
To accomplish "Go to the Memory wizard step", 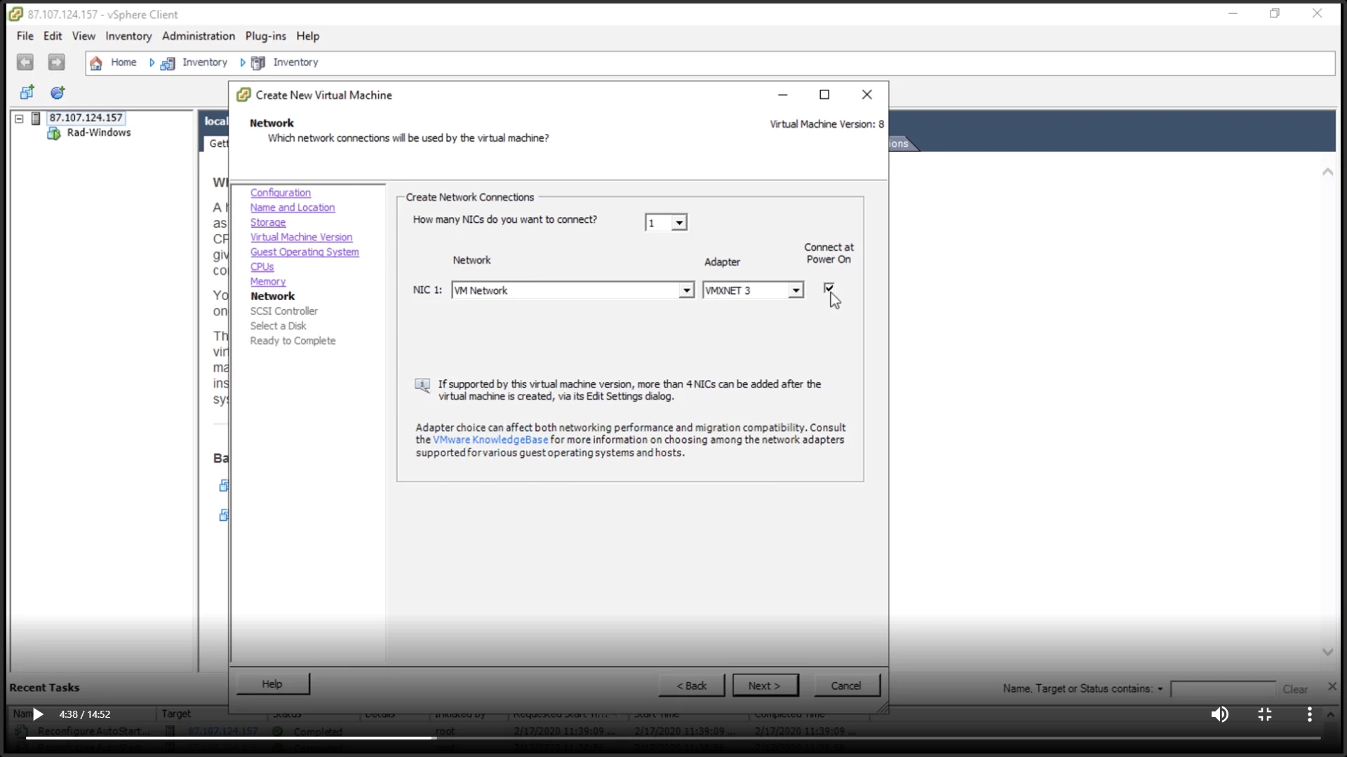I will 268,281.
